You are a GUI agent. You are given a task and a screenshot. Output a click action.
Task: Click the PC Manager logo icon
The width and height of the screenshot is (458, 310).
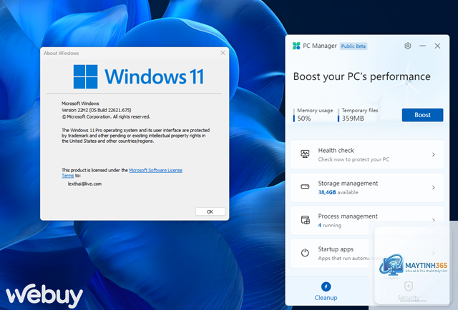[x=296, y=46]
